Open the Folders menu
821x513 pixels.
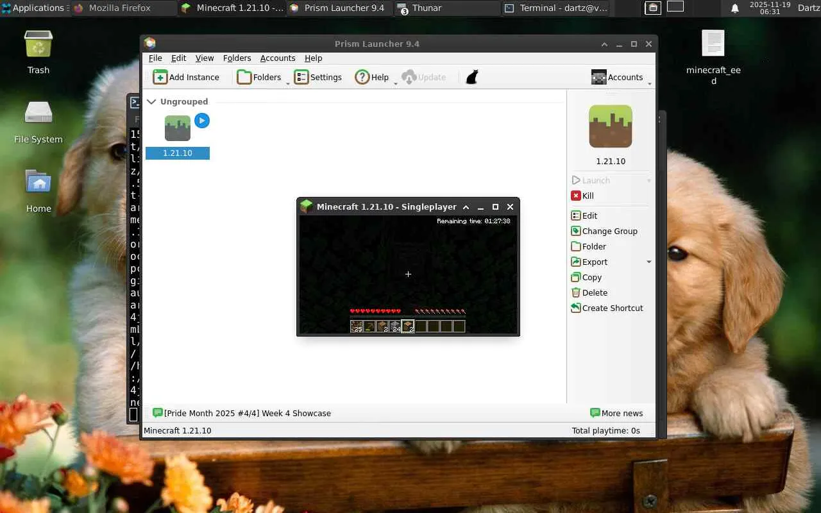pyautogui.click(x=237, y=58)
